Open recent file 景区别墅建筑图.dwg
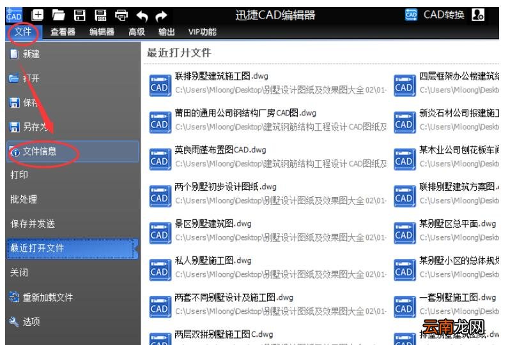This screenshot has width=508, height=345. click(213, 224)
